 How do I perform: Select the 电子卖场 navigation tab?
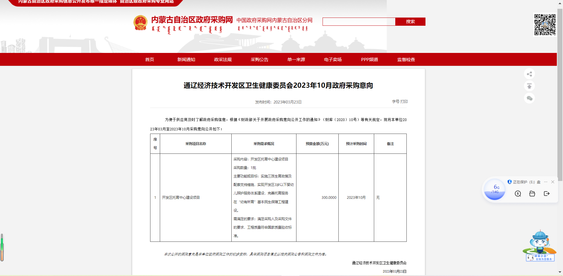(x=333, y=60)
